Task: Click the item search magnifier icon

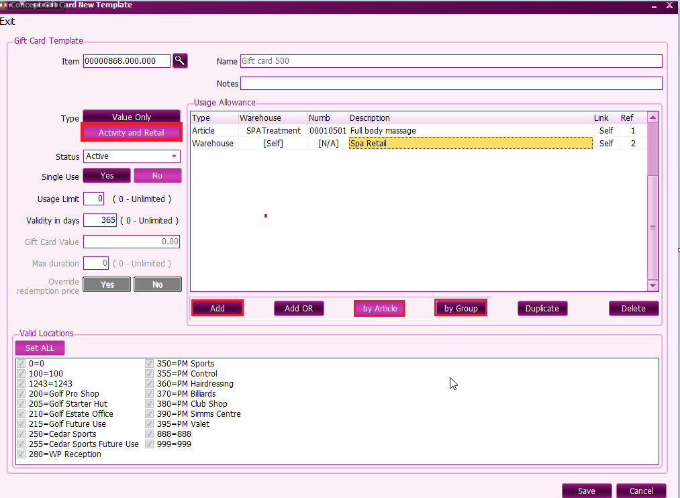Action: coord(180,60)
